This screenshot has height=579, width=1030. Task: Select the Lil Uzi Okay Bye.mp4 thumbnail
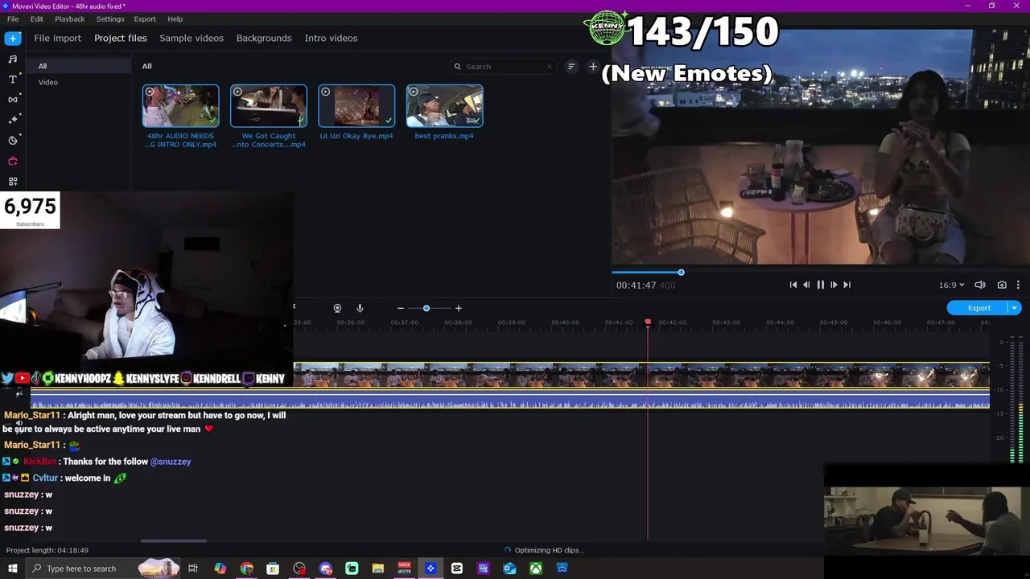tap(356, 106)
